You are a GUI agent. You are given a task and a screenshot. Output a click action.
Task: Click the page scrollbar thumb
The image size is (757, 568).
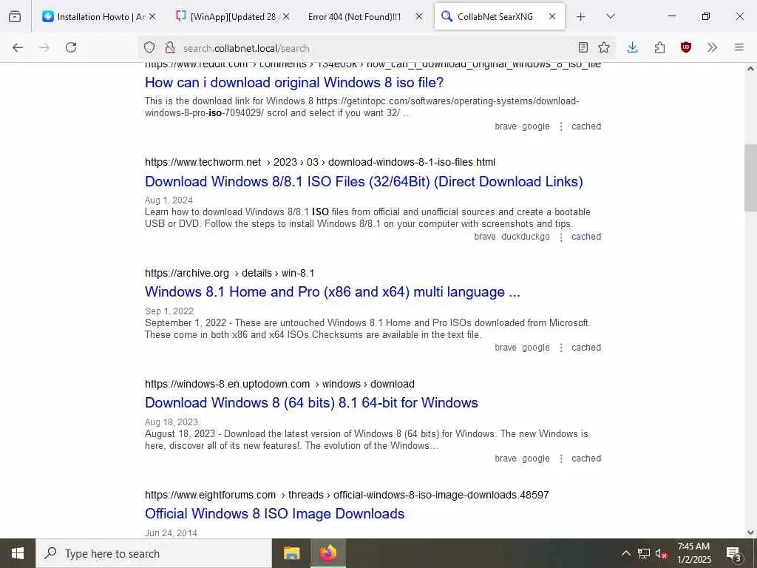(750, 177)
